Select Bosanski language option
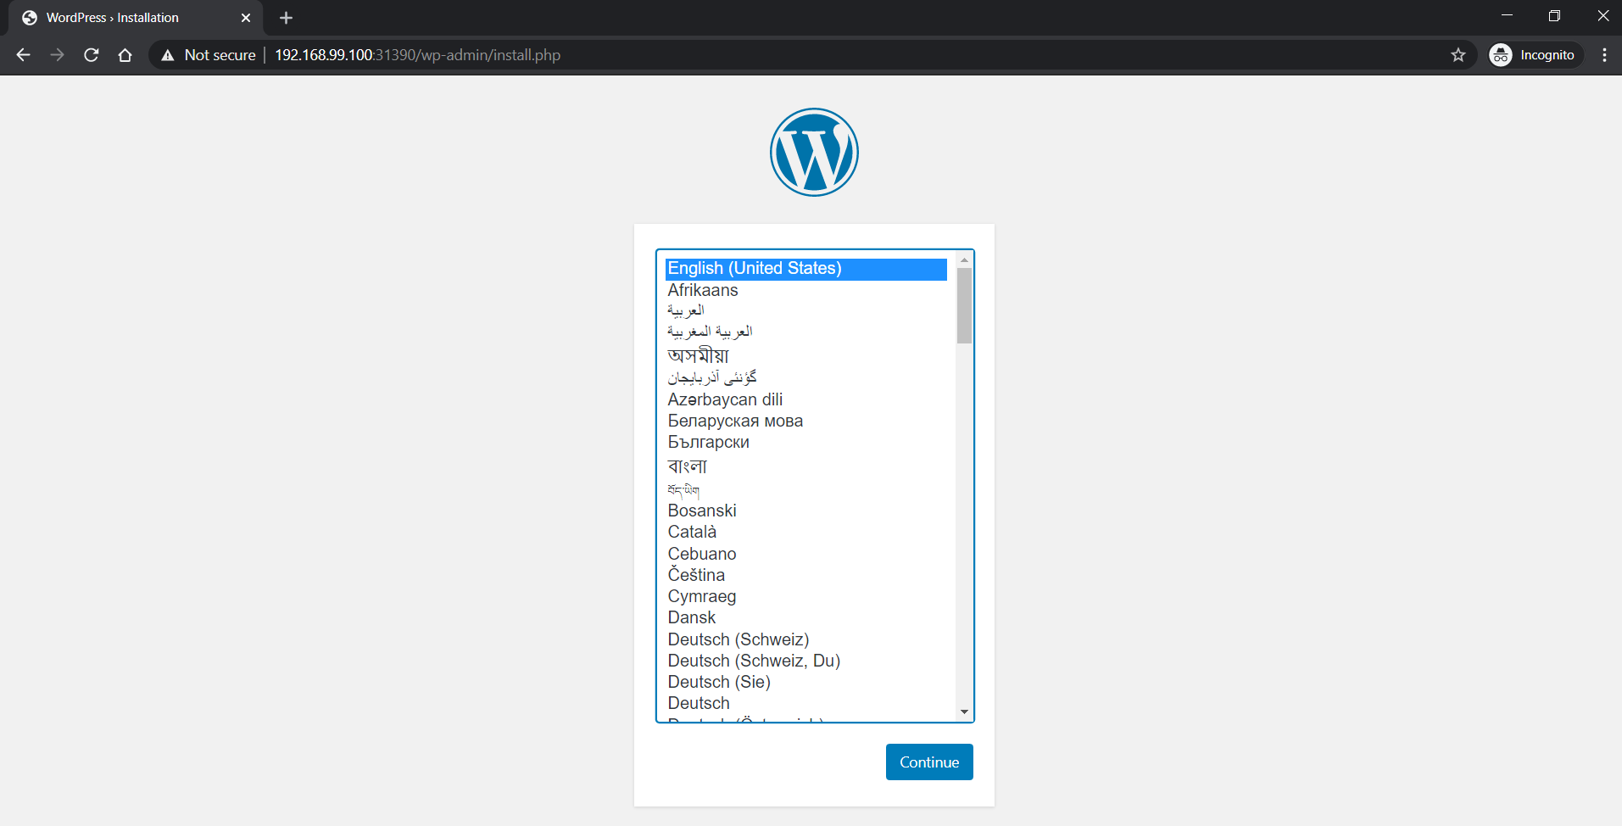Image resolution: width=1622 pixels, height=826 pixels. (806, 511)
